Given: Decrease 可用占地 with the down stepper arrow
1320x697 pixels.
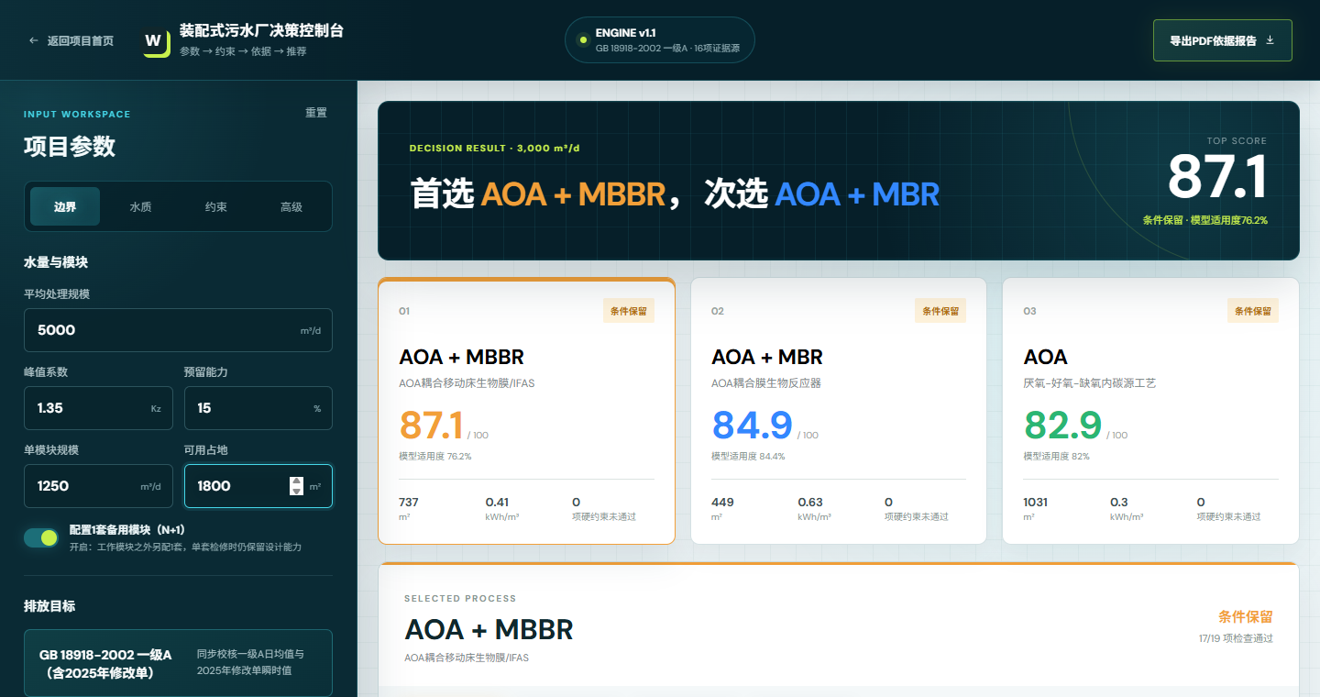Looking at the screenshot, I should click(x=296, y=491).
